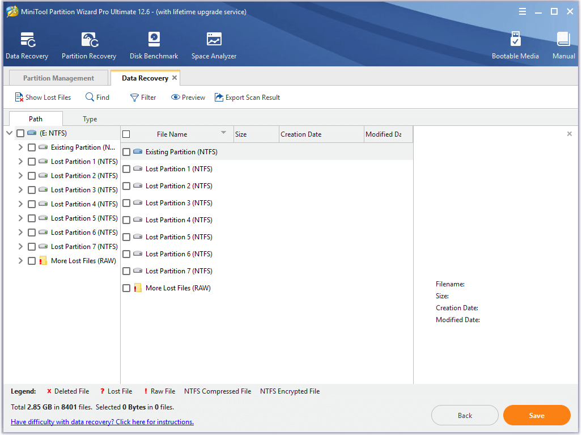Click the orange Save button
This screenshot has height=435, width=582.
tap(536, 416)
